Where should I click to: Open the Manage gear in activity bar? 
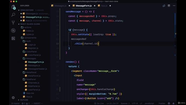tap(13, 98)
